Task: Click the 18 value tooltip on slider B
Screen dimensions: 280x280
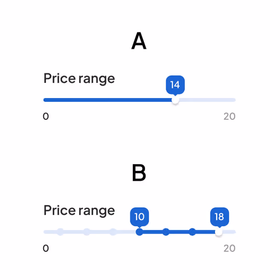Action: 220,217
